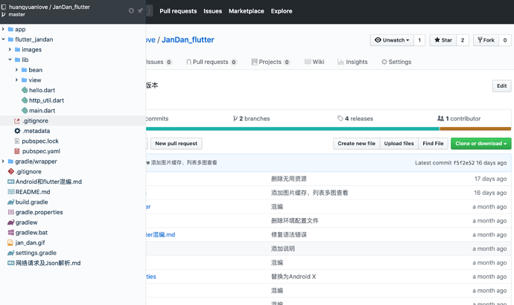
Task: Expand the gradle/wrapper folder chevron
Action: tap(3, 161)
